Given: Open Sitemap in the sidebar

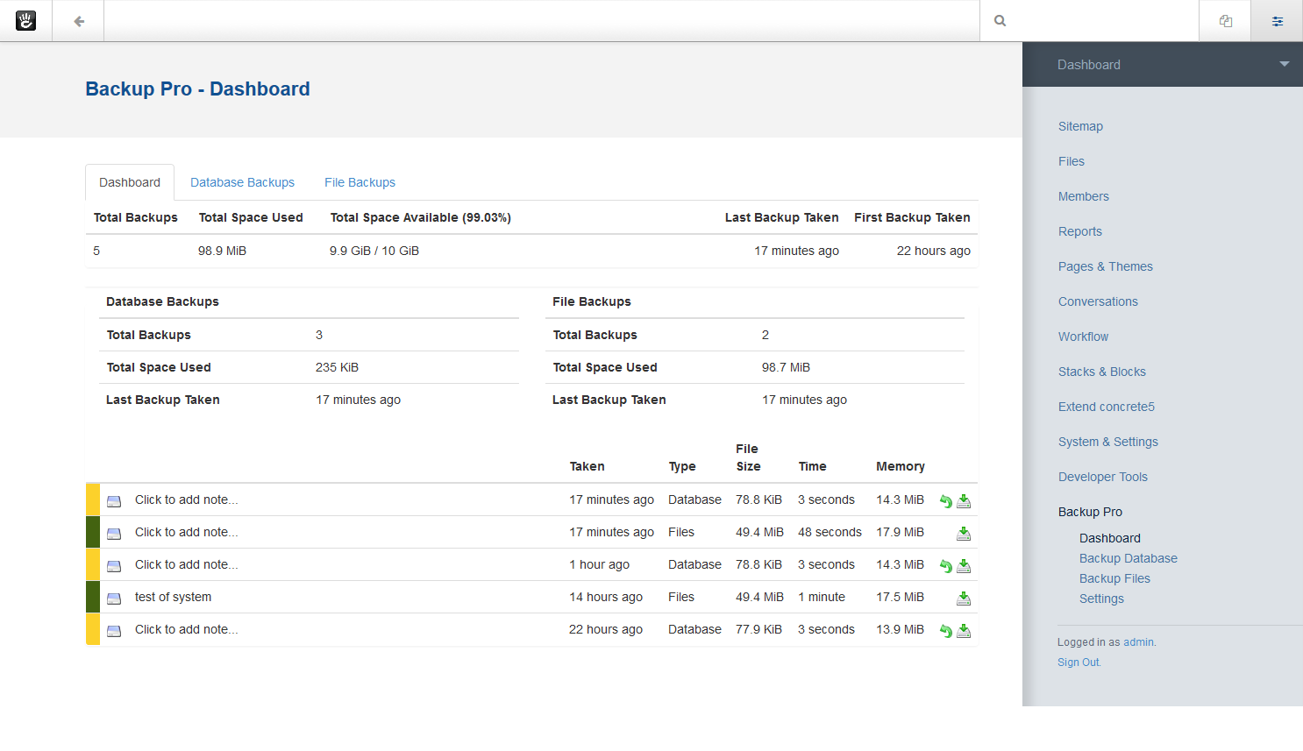Looking at the screenshot, I should coord(1080,126).
